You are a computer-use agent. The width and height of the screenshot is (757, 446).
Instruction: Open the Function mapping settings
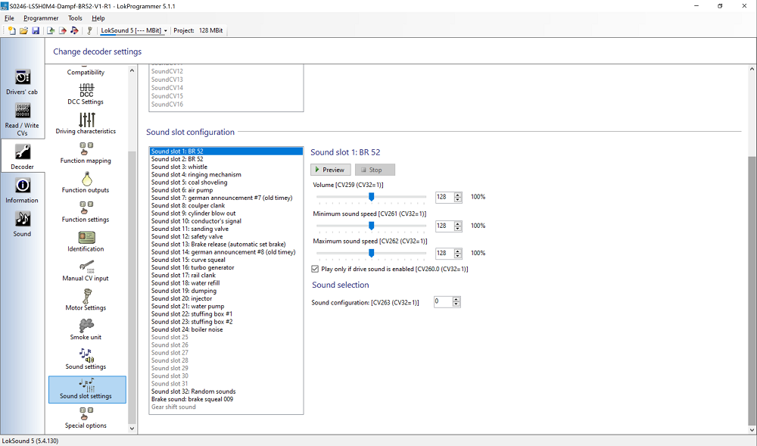[x=86, y=152]
